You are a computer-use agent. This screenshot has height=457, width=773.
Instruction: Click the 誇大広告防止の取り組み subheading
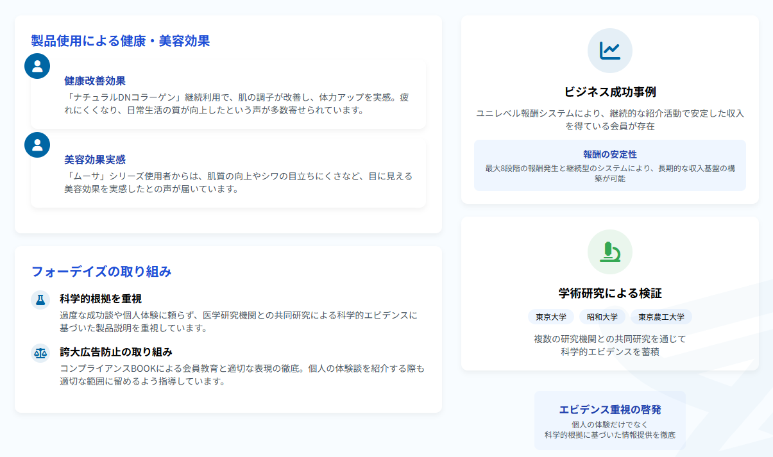pos(116,352)
